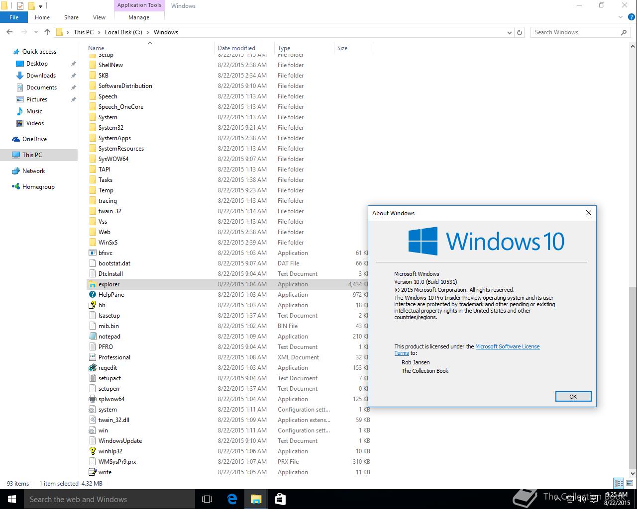The image size is (637, 509).
Task: Open the File menu tab
Action: click(x=14, y=17)
